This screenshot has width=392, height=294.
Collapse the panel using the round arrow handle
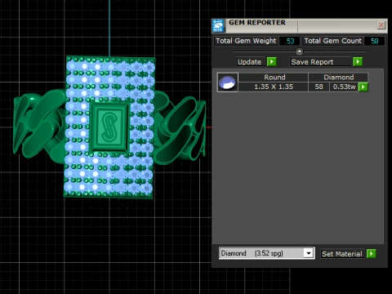[300, 51]
